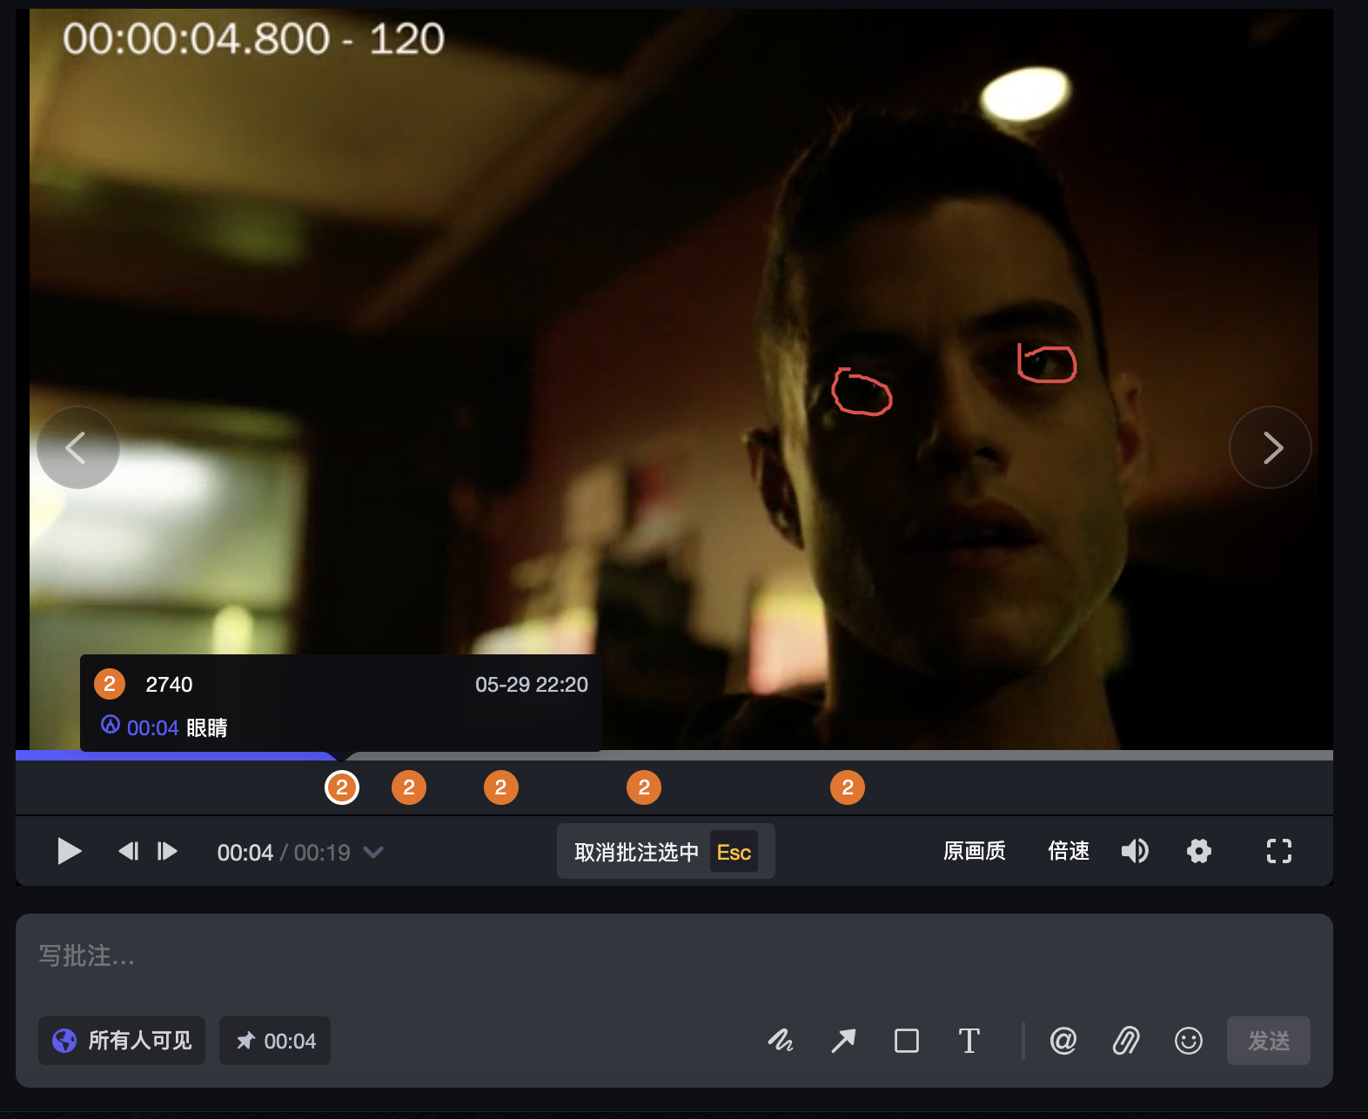This screenshot has height=1119, width=1368.
Task: Select the second annotation marker on the timeline
Action: 409,787
